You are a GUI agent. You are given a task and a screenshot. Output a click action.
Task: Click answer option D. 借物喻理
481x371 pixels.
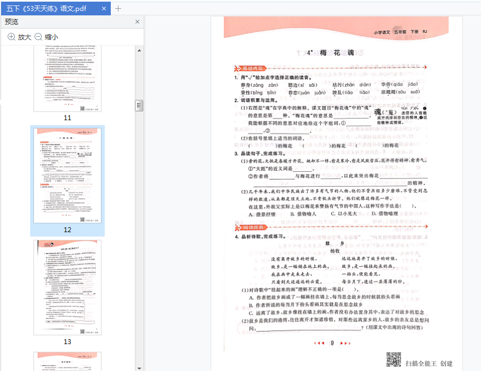(x=384, y=213)
